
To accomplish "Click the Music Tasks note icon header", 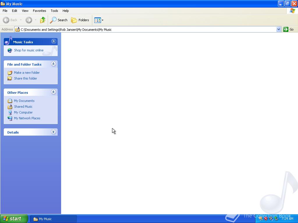I will click(x=8, y=41).
